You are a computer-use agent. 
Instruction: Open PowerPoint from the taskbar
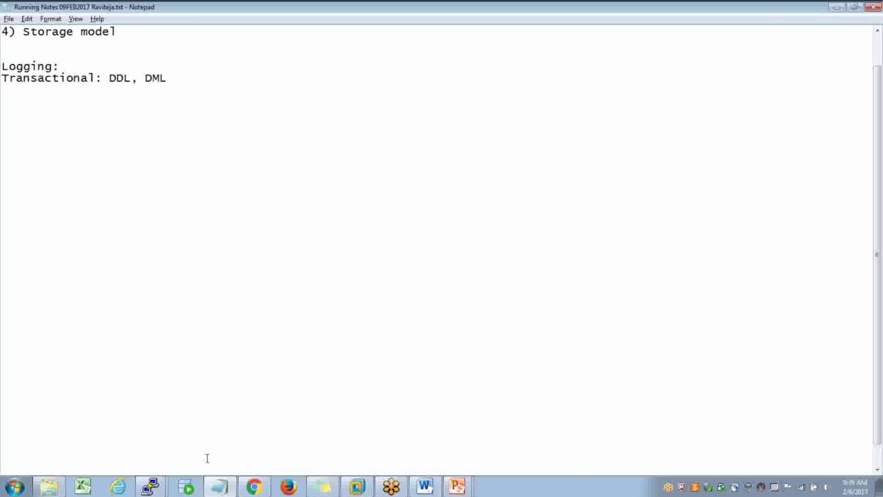click(x=458, y=487)
